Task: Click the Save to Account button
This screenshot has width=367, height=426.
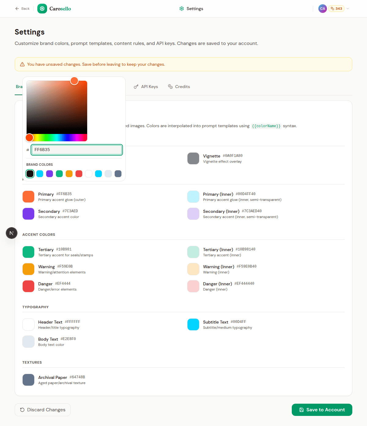Action: pyautogui.click(x=322, y=410)
